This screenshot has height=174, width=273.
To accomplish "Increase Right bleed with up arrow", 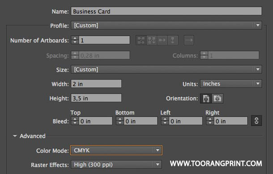I will [210, 119].
